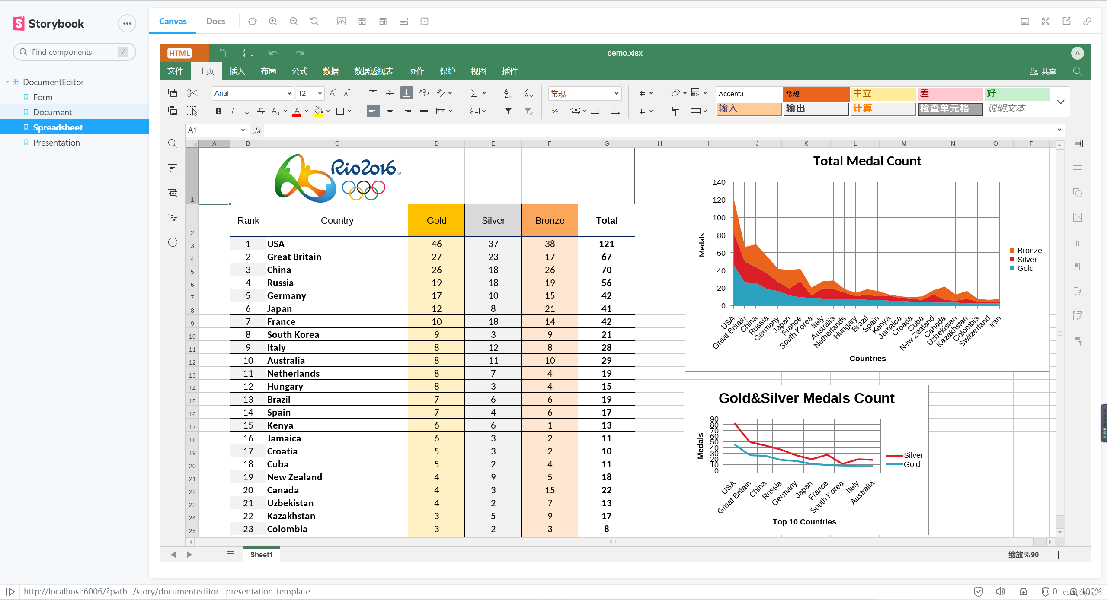Open the Arial font name dropdown

tap(289, 93)
